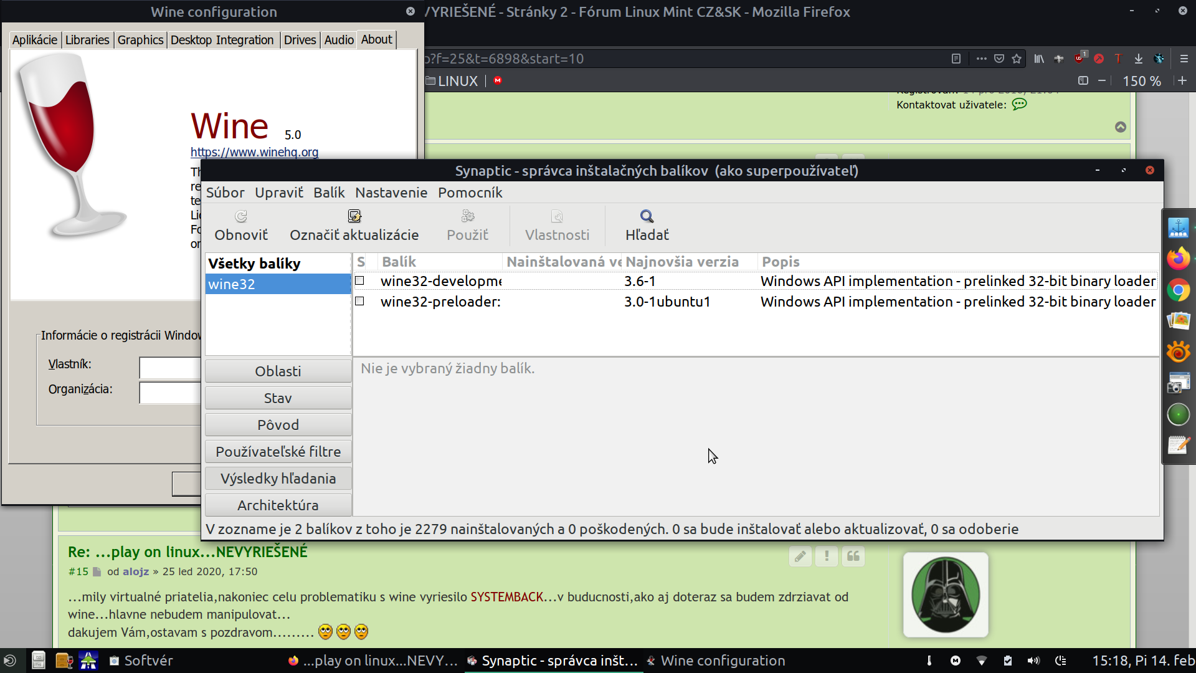
Task: Open the Firefox hamburger menu
Action: coord(1184,59)
